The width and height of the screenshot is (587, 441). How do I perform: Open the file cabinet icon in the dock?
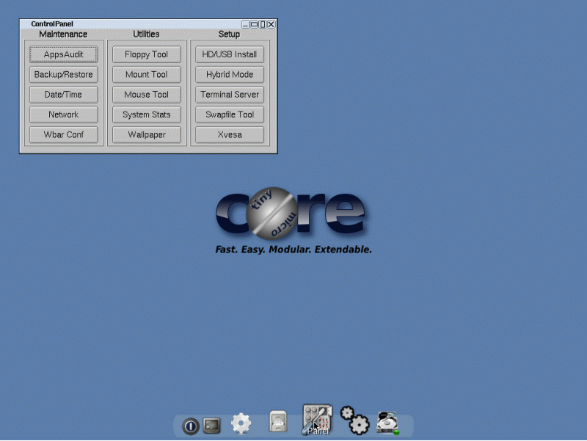pyautogui.click(x=278, y=422)
